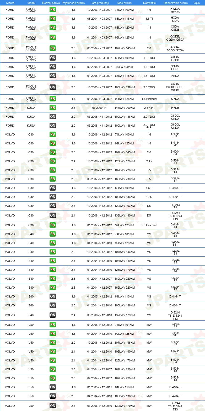Select the Moc silnika column header
205x411 pixels.
point(125,3)
